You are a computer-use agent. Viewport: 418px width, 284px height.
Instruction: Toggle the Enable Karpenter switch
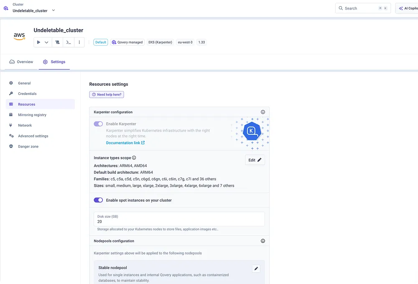coord(98,124)
